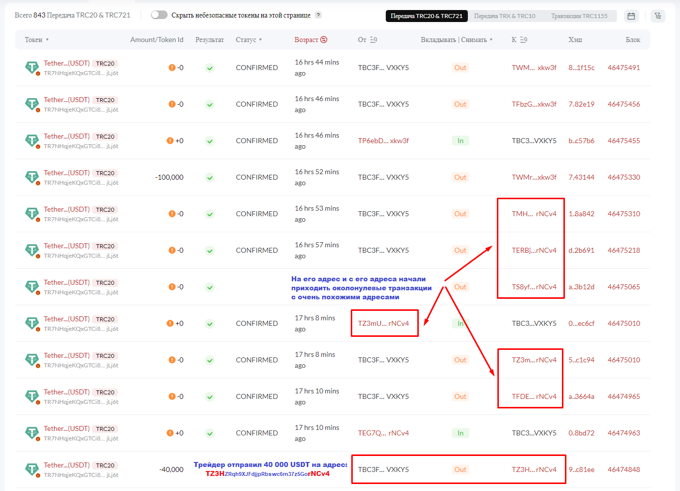
Task: Open recipient address TWM... xkw3f
Action: pos(534,68)
